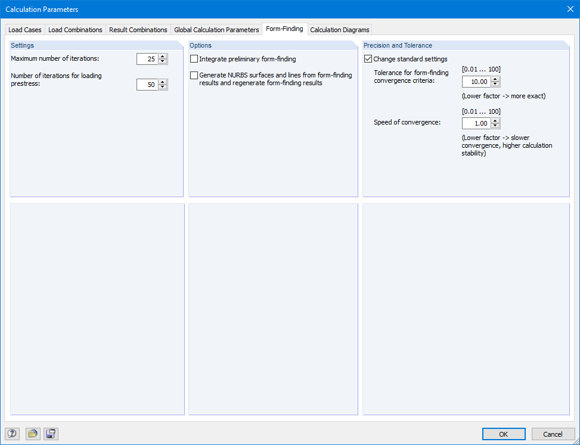Cancel the Calculation Parameters dialog
Viewport: 580px width, 445px height.
click(553, 434)
